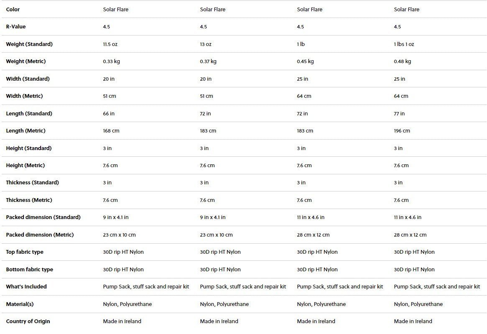
Task: Click the 66 in length value
Action: 109,114
